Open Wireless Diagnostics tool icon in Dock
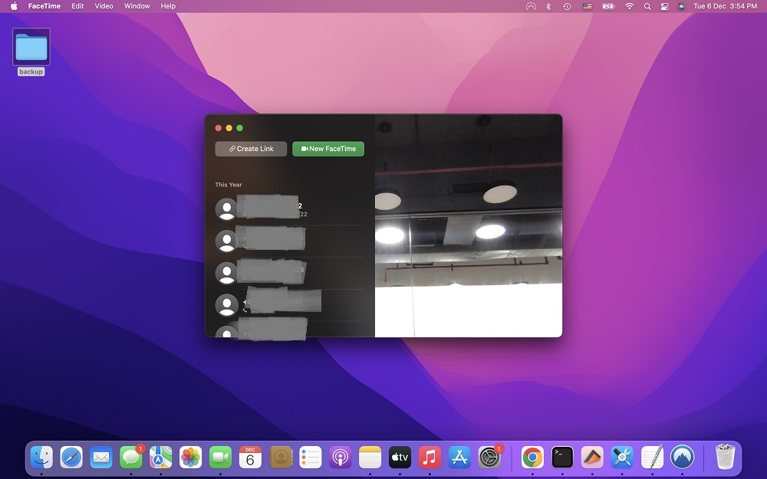767x479 pixels. 622,458
